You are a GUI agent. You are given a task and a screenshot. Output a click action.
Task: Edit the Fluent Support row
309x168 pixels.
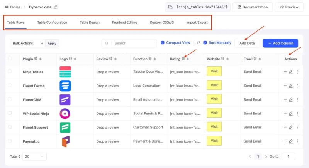click(x=291, y=127)
